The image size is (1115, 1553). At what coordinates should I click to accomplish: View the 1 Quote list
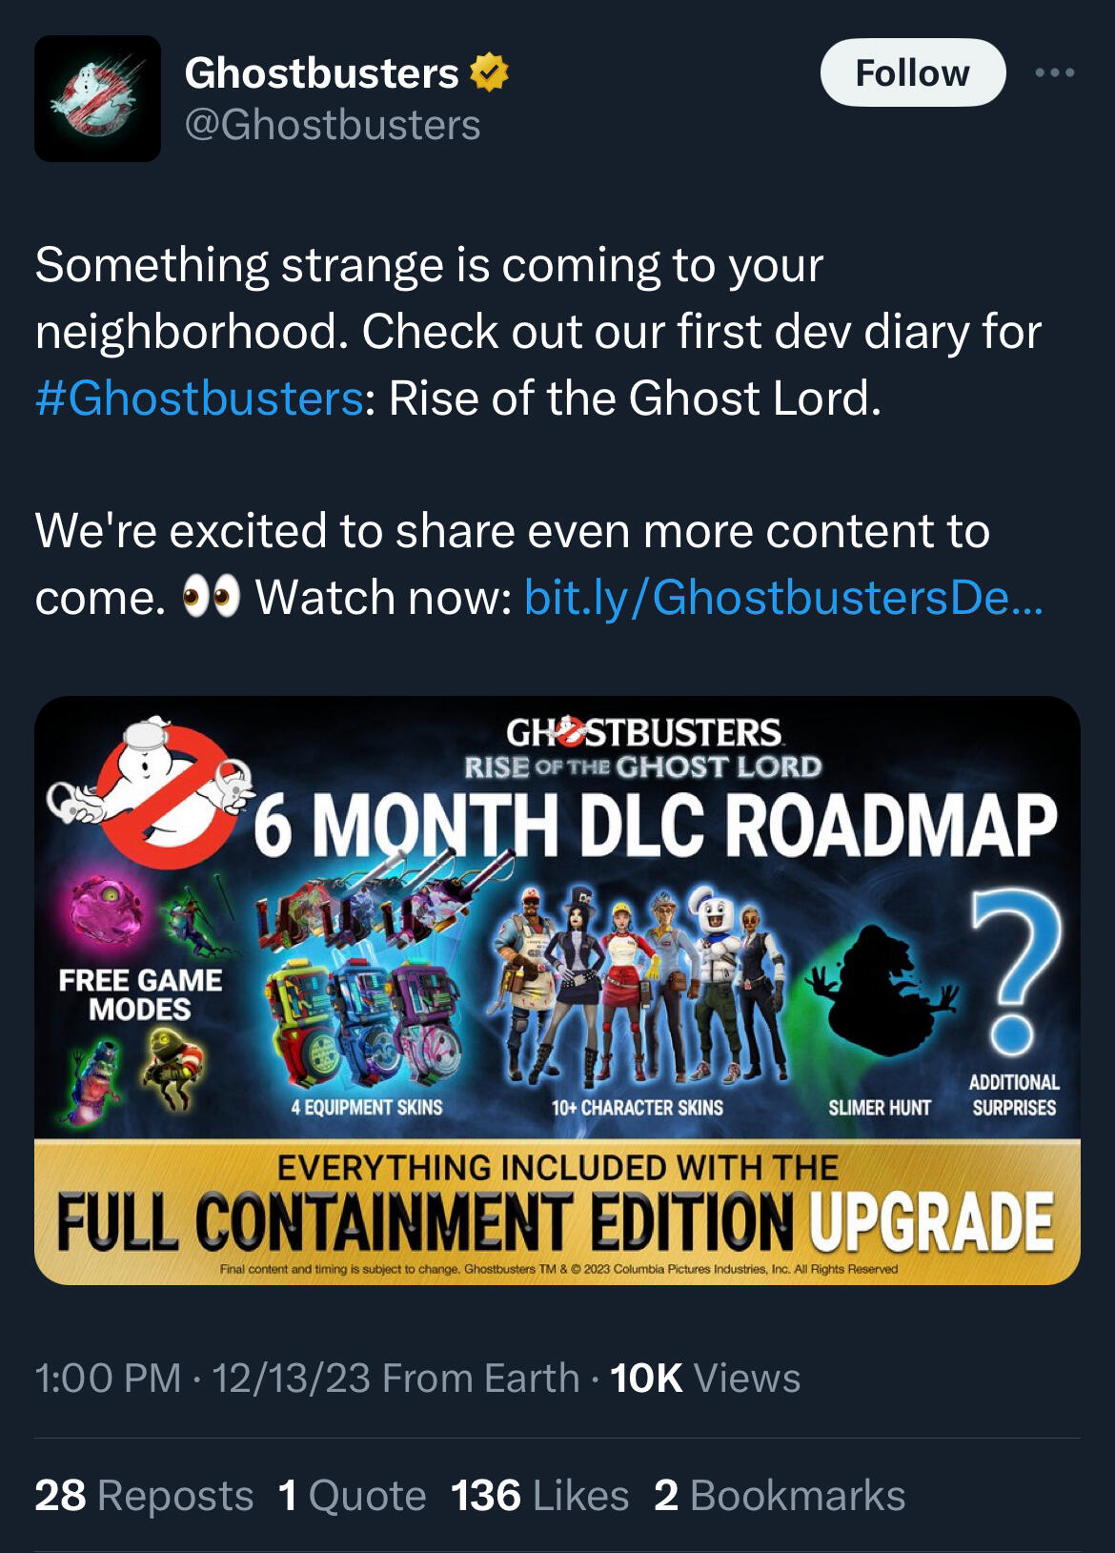352,1495
